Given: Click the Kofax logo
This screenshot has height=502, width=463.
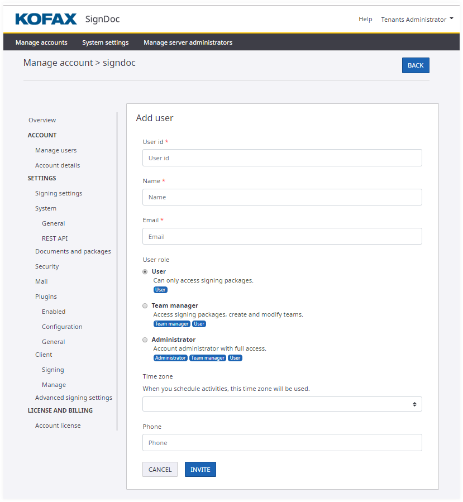Looking at the screenshot, I should click(x=46, y=19).
